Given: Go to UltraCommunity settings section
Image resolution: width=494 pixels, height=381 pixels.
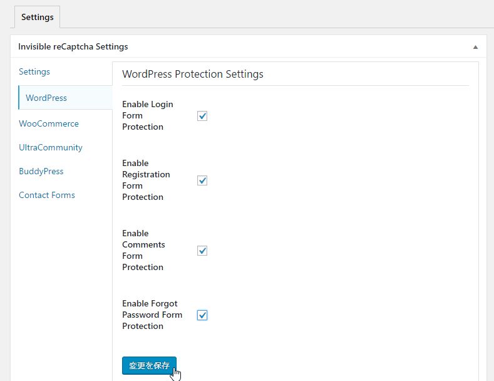Looking at the screenshot, I should 51,147.
